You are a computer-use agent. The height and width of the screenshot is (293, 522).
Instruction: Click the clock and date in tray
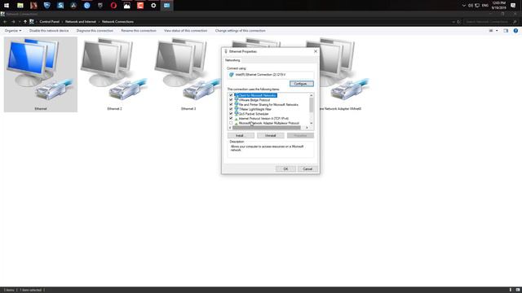point(498,6)
